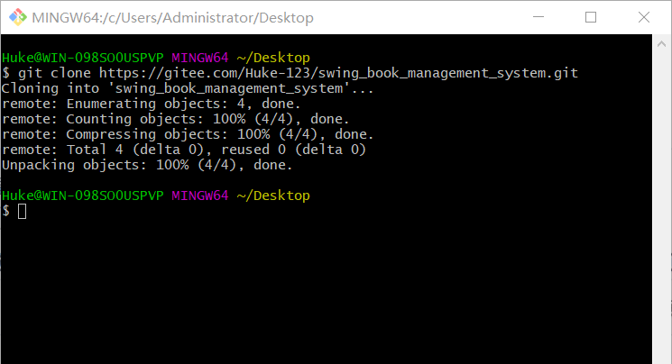672x364 pixels.
Task: Maximize the MINGW64 terminal window
Action: click(591, 17)
